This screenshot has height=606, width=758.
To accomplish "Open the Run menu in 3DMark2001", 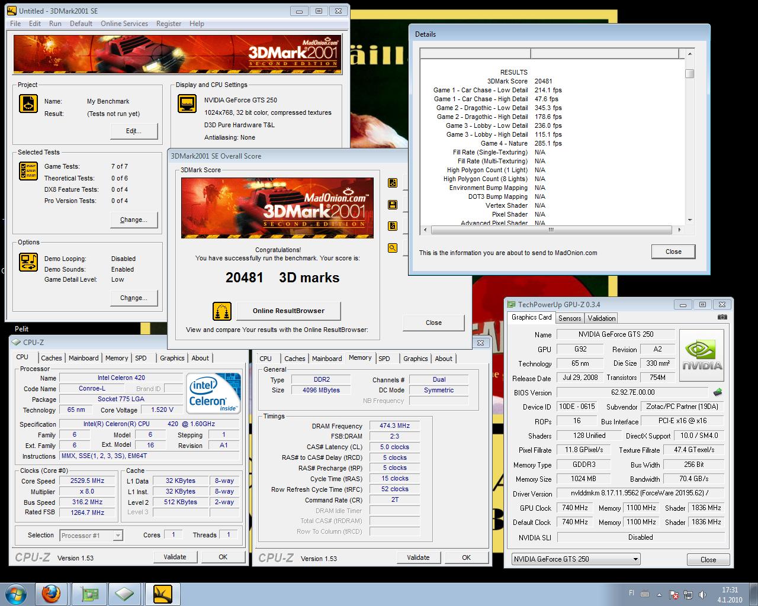I will [x=55, y=24].
